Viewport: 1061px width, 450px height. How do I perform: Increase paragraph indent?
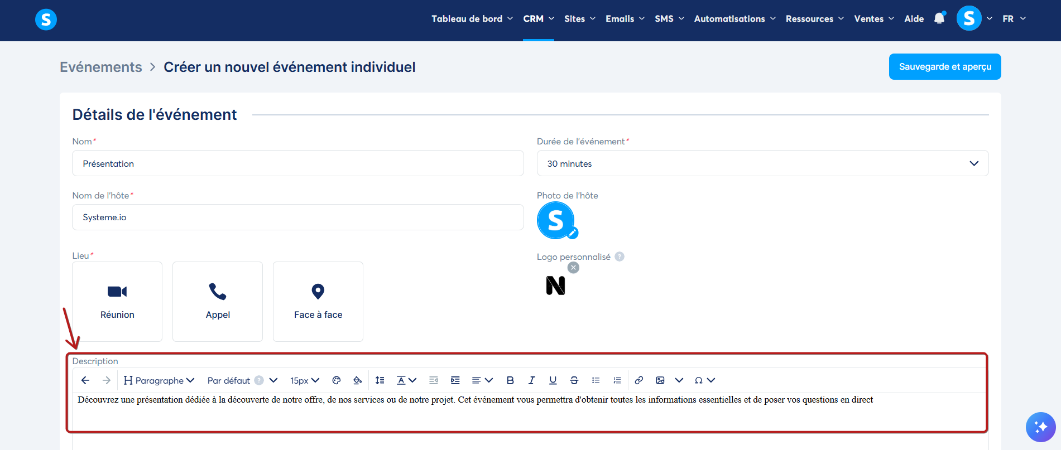coord(455,380)
